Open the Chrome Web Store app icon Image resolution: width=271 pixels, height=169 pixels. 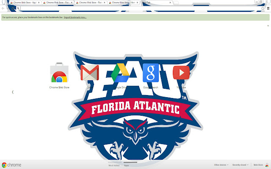(x=59, y=73)
